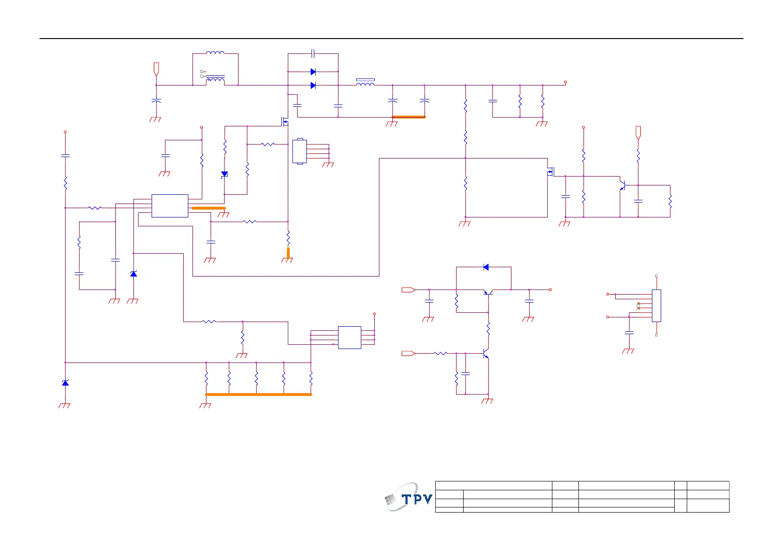This screenshot has height=553, width=783.
Task: Select the small eight-pin IC near the bottom
Action: coord(349,337)
